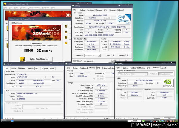The width and height of the screenshot is (179, 128).
Task: Click the 'Intel Pentium E5200' name field
Action: [x=100, y=15]
